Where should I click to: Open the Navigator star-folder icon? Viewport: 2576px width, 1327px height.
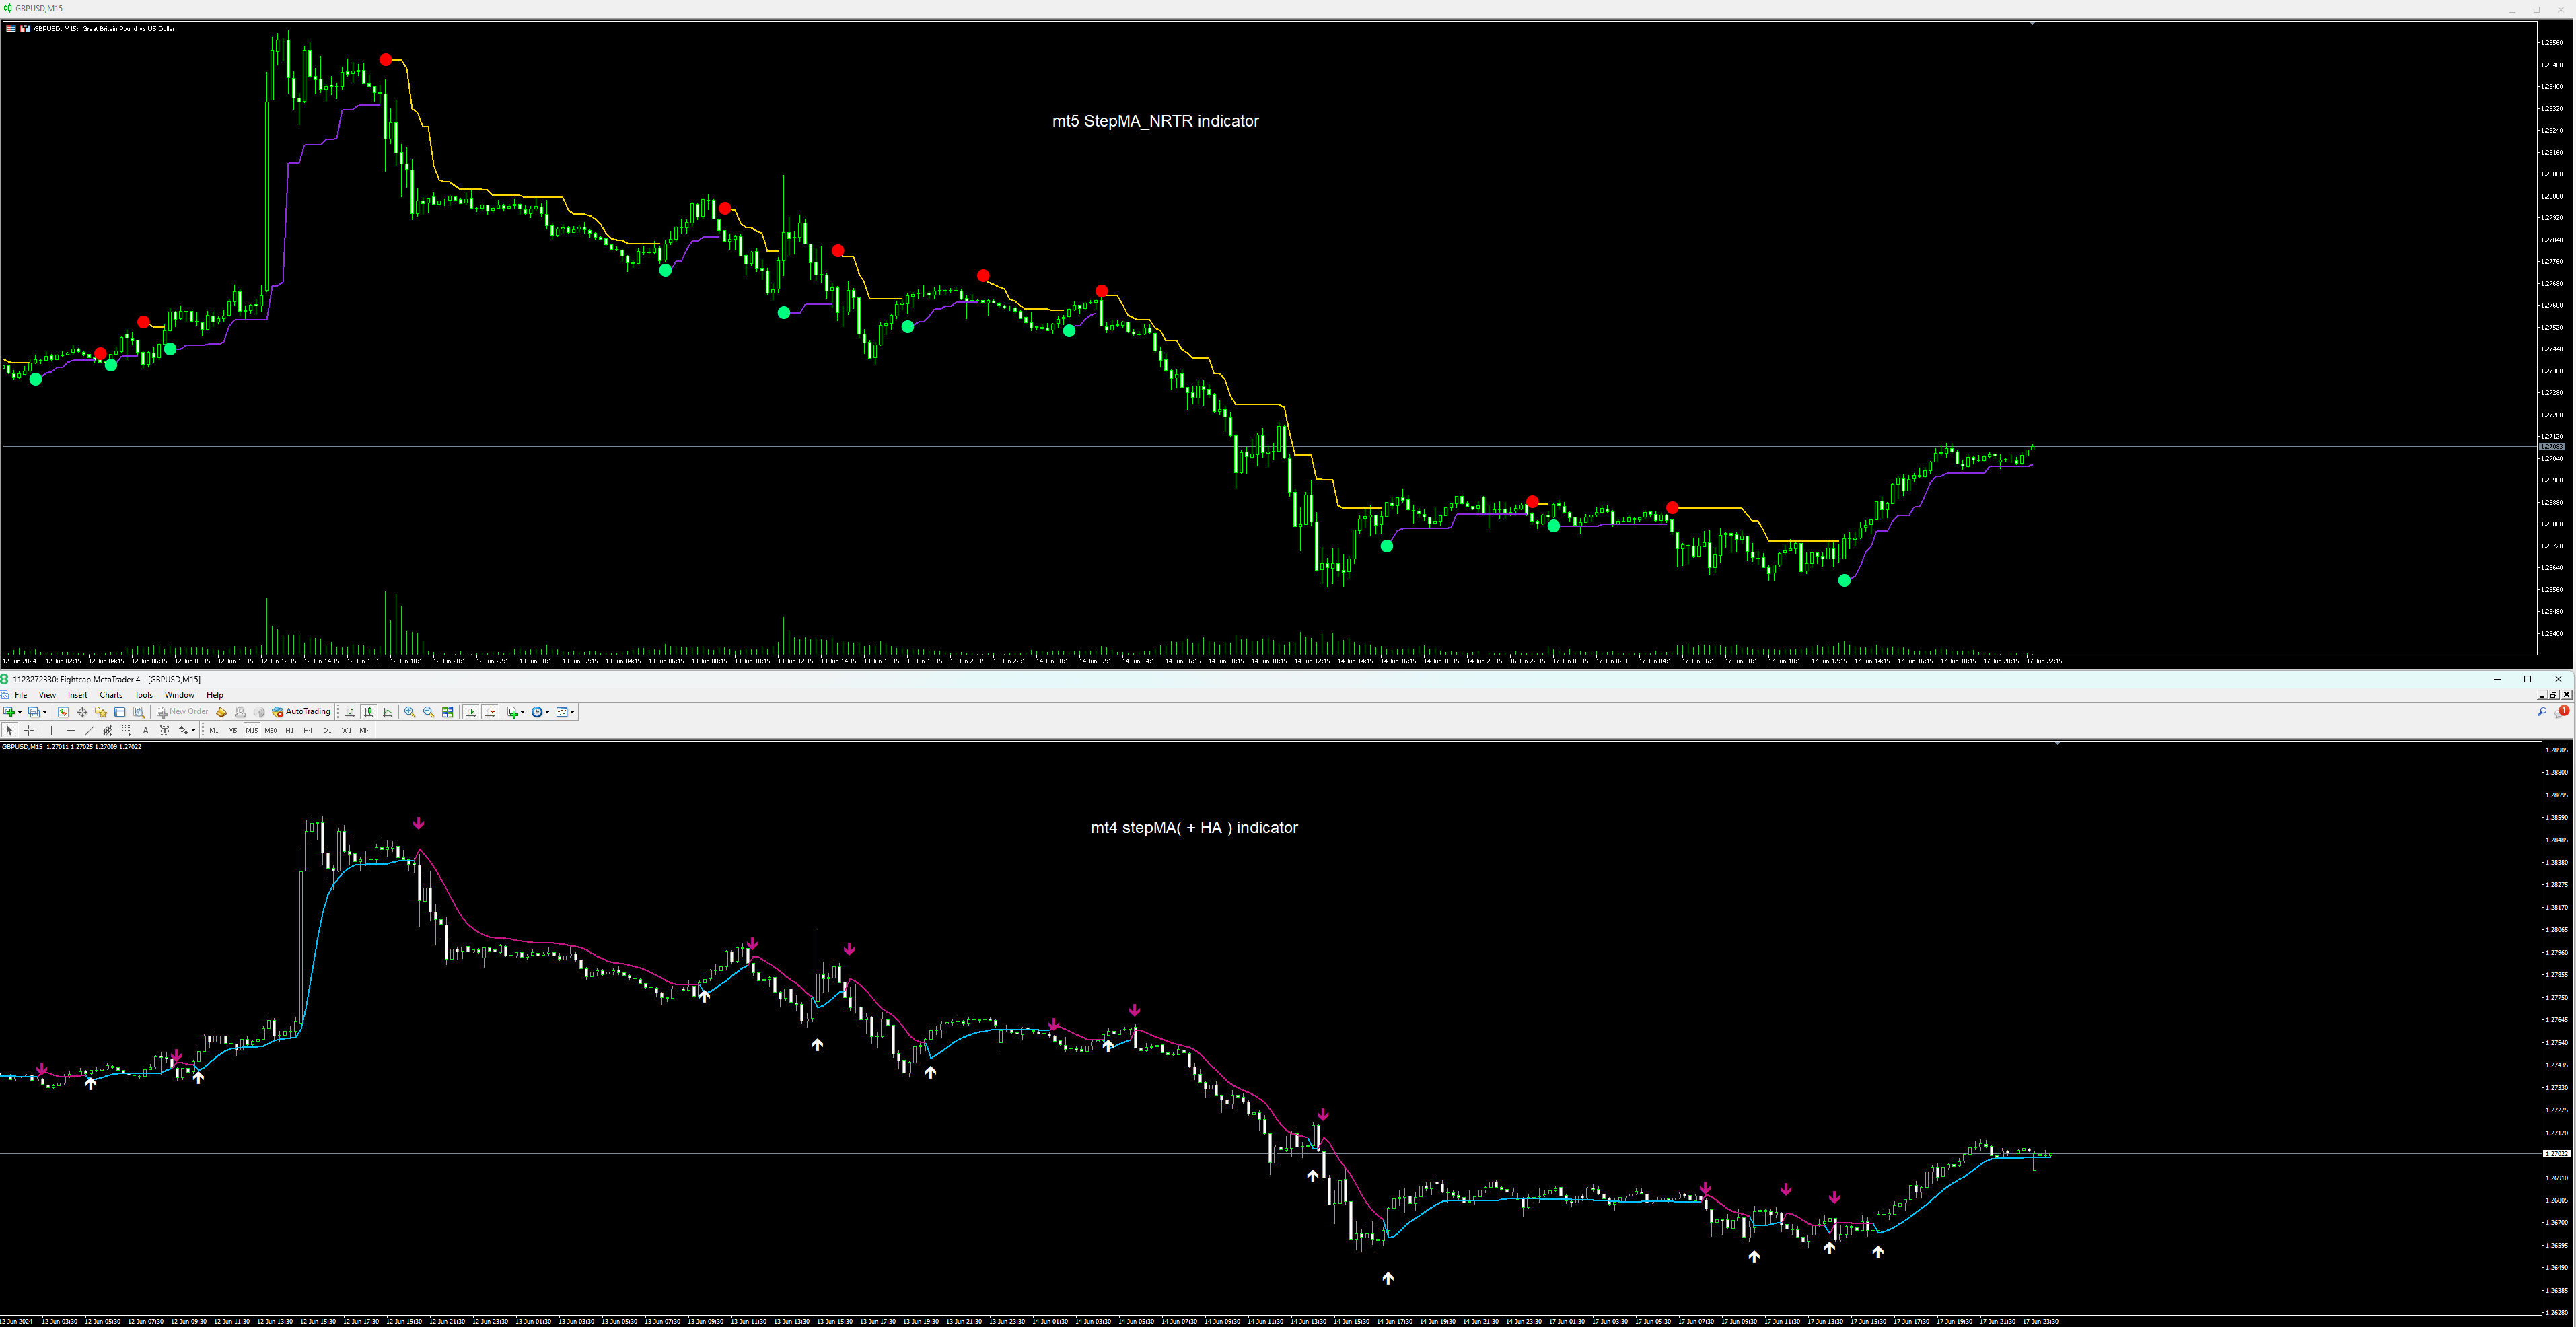tap(101, 712)
